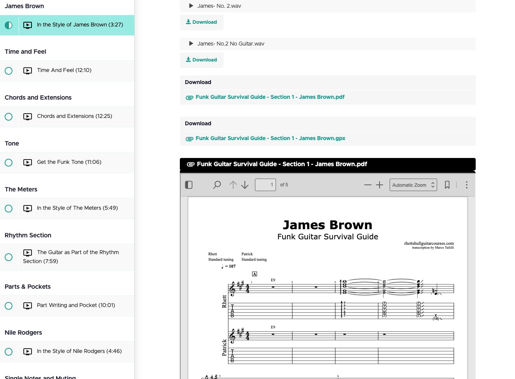Mark Part Writing and Pocket lesson complete
This screenshot has width=515, height=379.
tap(9, 306)
